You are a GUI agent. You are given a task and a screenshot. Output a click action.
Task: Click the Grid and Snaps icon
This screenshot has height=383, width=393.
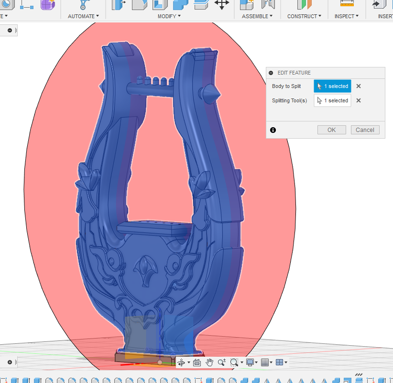(x=265, y=362)
